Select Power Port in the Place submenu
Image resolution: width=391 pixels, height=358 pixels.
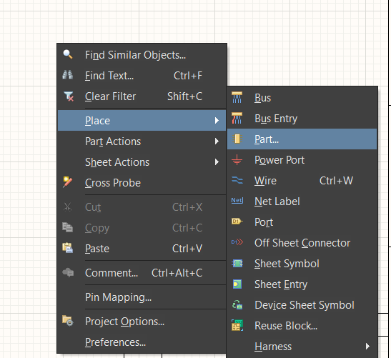[x=302, y=160]
